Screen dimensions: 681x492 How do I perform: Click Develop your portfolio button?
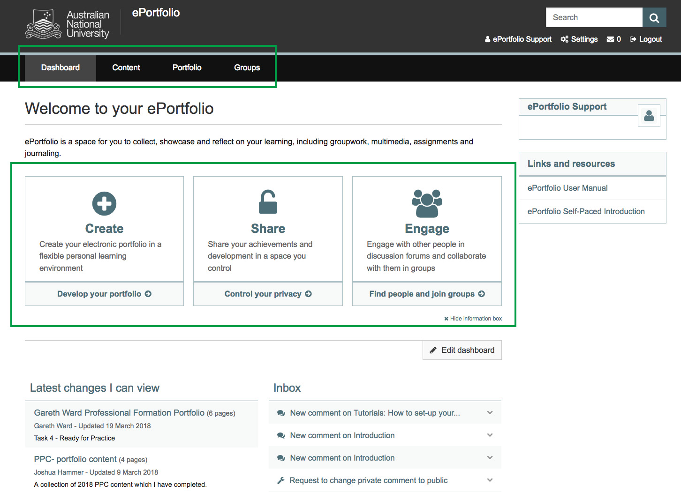pyautogui.click(x=104, y=294)
